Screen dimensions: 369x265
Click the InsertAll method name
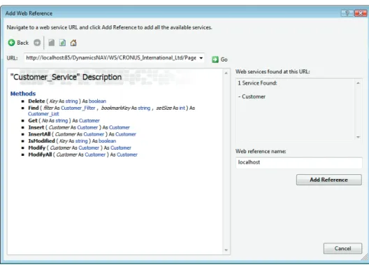tap(39, 134)
